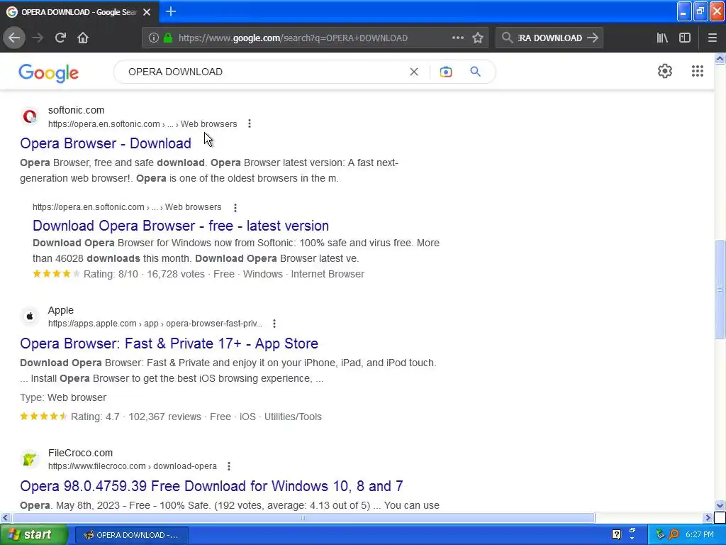
Task: Click the apps.apple.com breadcrumb URL
Action: tap(155, 324)
